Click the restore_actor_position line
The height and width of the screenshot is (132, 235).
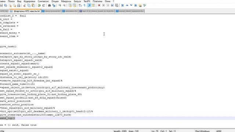pyautogui.click(x=17, y=104)
